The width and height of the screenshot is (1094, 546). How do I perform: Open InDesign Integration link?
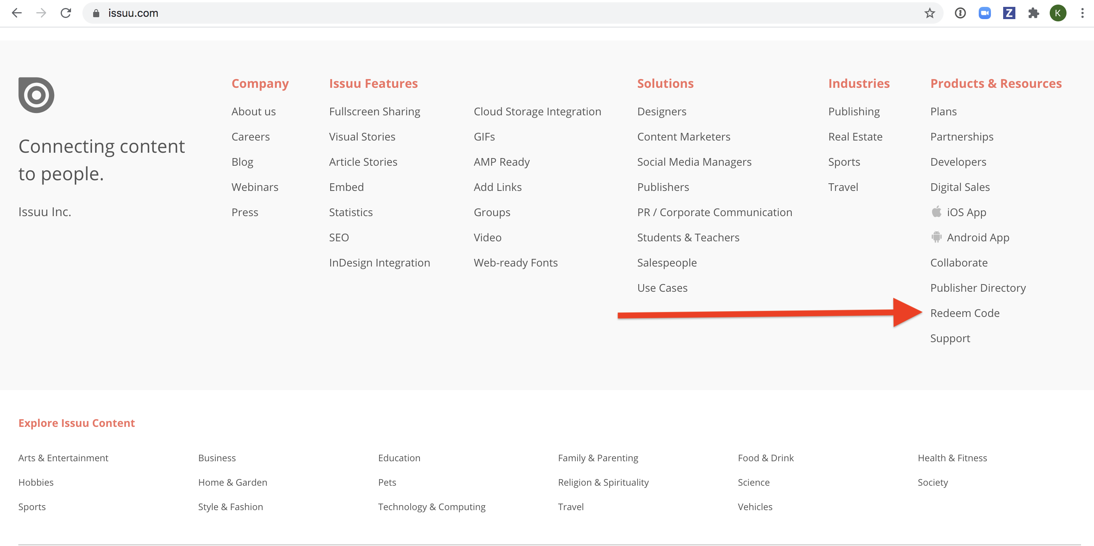click(x=380, y=263)
